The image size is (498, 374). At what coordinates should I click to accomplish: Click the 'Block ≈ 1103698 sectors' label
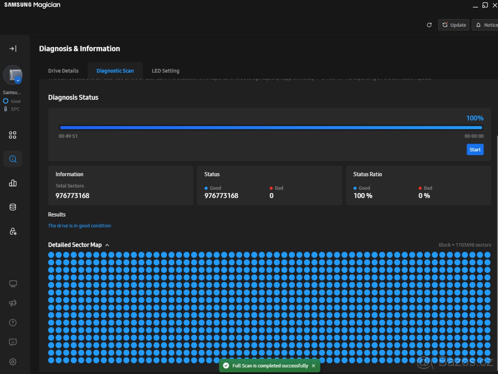click(465, 245)
